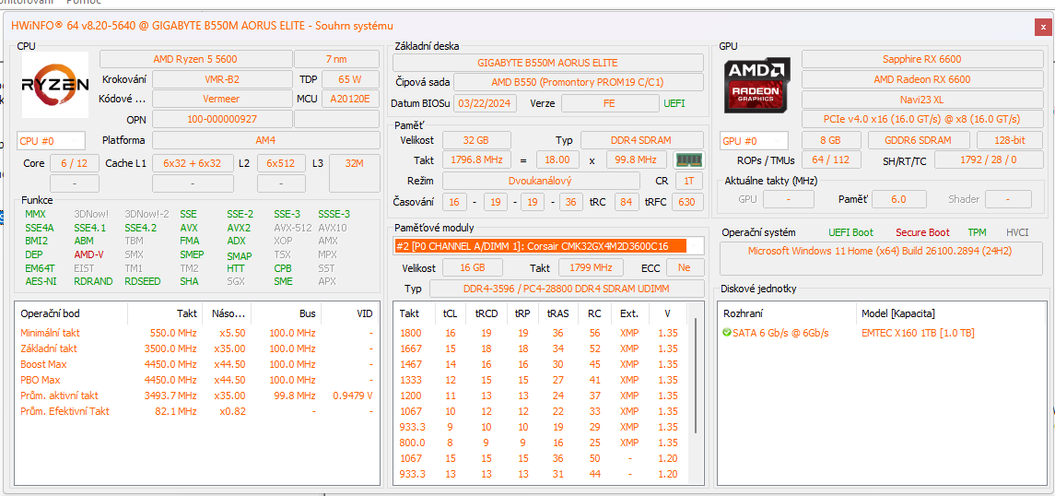Click the CR value 1T

(x=688, y=181)
